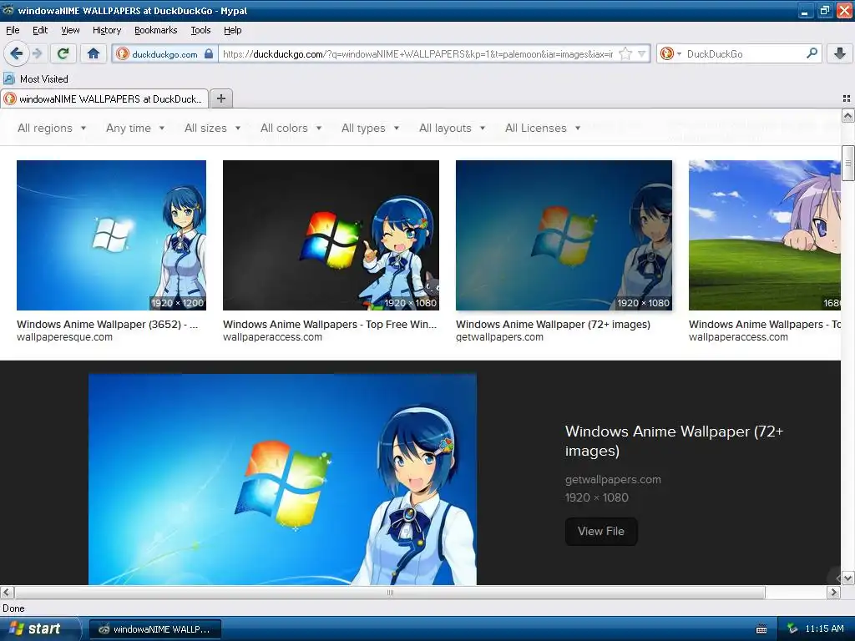Click the View File button
Viewport: 855px width, 641px height.
pos(601,532)
